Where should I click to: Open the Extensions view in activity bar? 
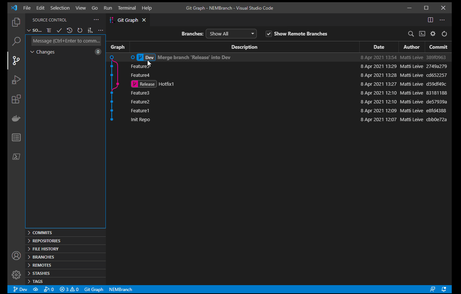click(16, 99)
